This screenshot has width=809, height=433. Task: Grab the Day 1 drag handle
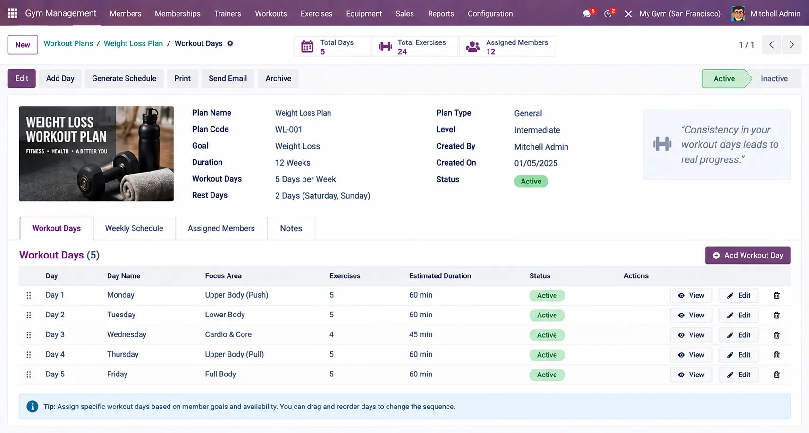coord(29,295)
